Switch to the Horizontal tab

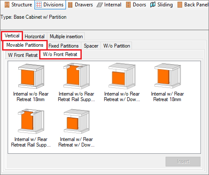pyautogui.click(x=34, y=37)
